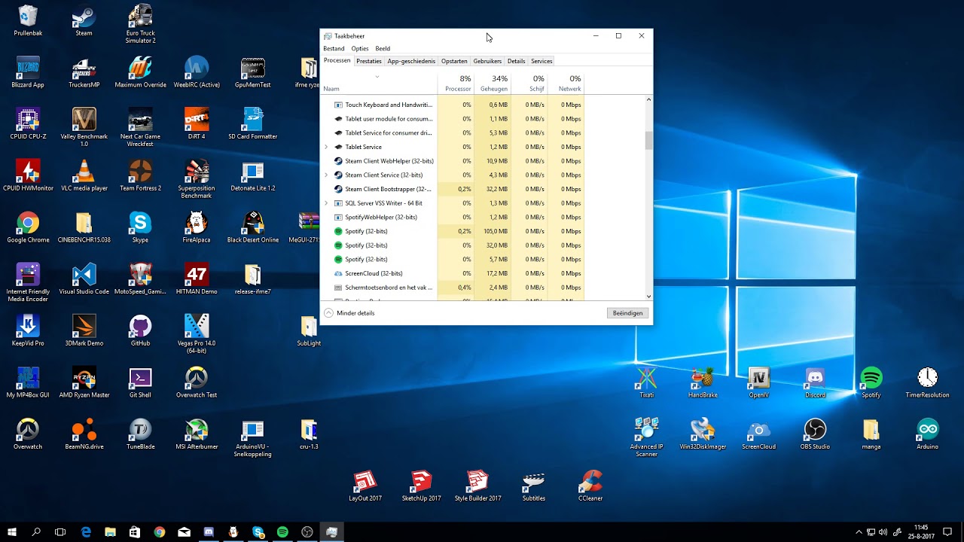Click the scrollbar up arrow in Taakbeheer
Screen dimensions: 964x542
[648, 99]
